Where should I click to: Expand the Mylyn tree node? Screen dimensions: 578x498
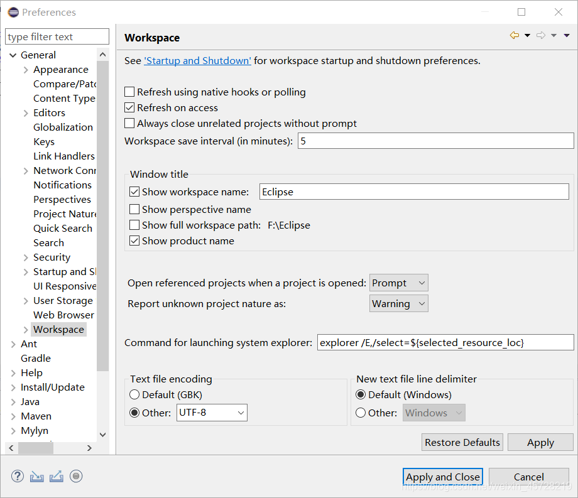click(13, 431)
